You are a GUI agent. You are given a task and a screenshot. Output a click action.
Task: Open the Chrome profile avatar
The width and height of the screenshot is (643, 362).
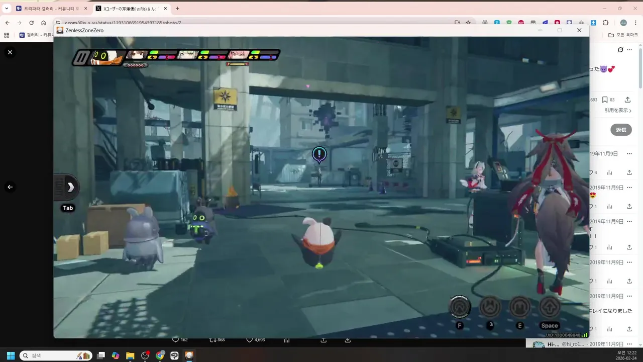click(623, 23)
